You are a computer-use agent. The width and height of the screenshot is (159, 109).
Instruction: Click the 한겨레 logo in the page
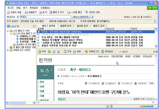[x=45, y=61]
